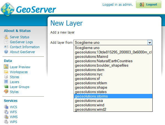Select the 'Sceglierne uno' list option
165x125 pixels.
[x=113, y=48]
